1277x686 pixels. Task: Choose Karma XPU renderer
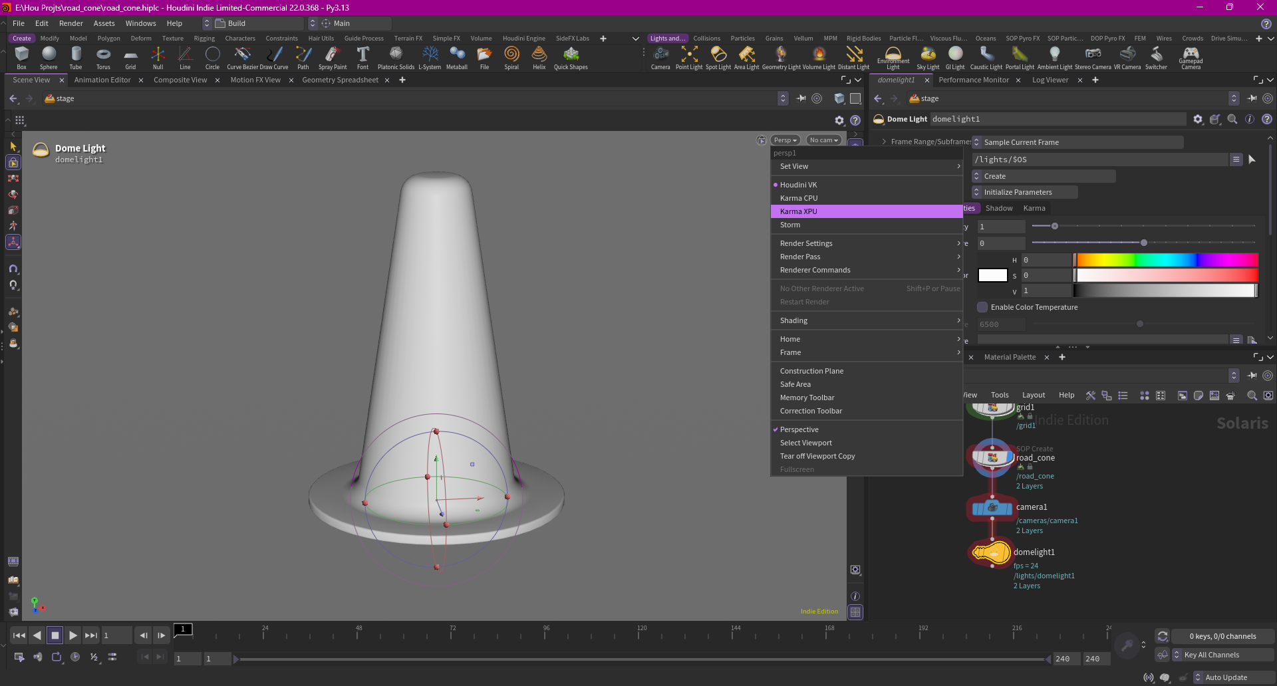[x=866, y=211]
